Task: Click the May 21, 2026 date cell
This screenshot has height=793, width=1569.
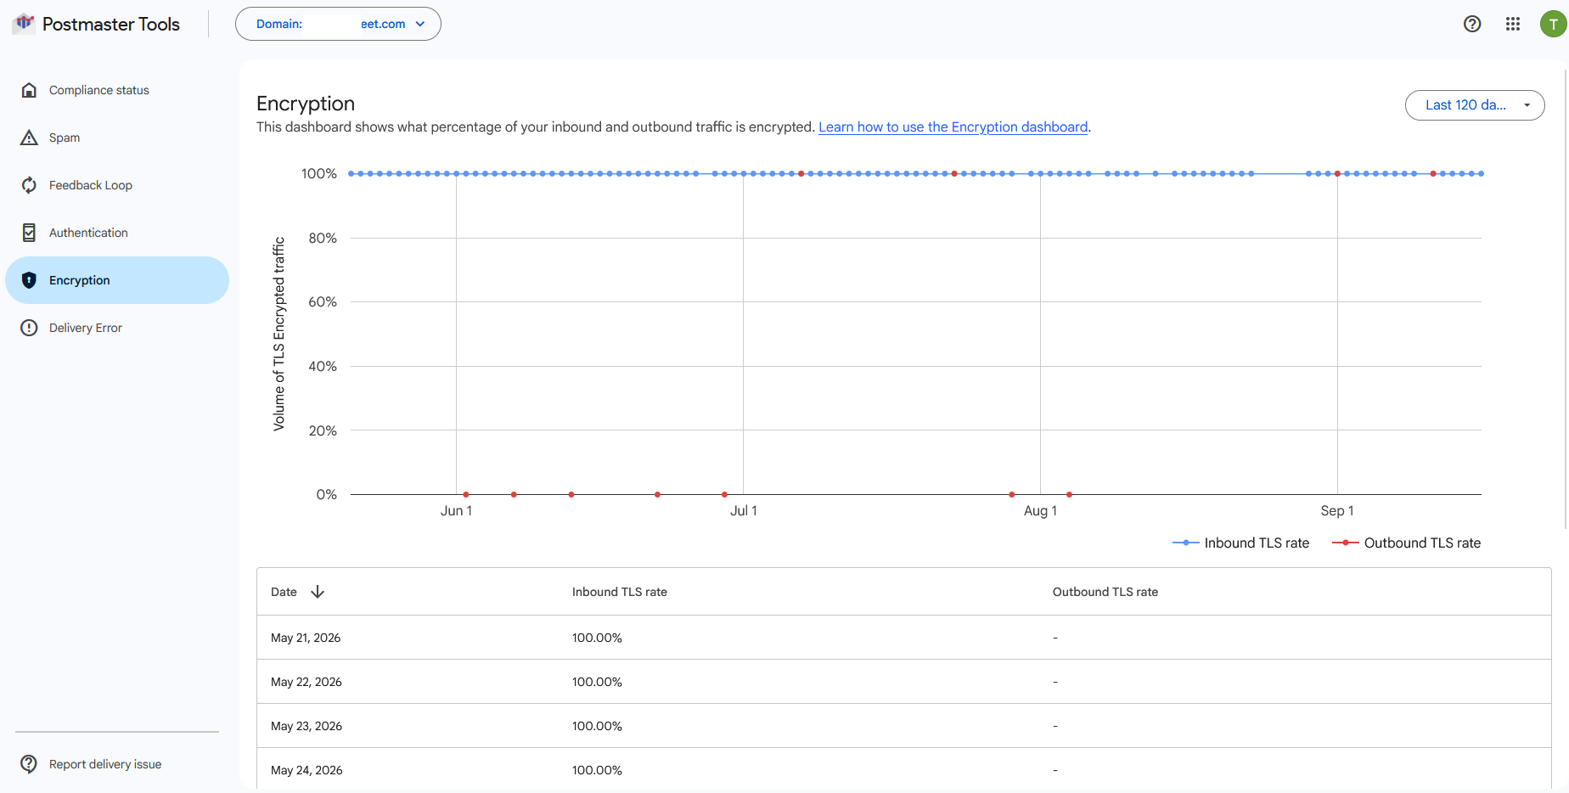Action: tap(306, 638)
